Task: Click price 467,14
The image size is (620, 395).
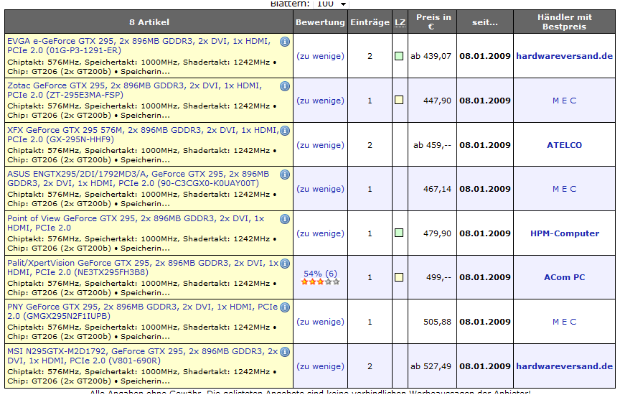Action: tap(437, 189)
